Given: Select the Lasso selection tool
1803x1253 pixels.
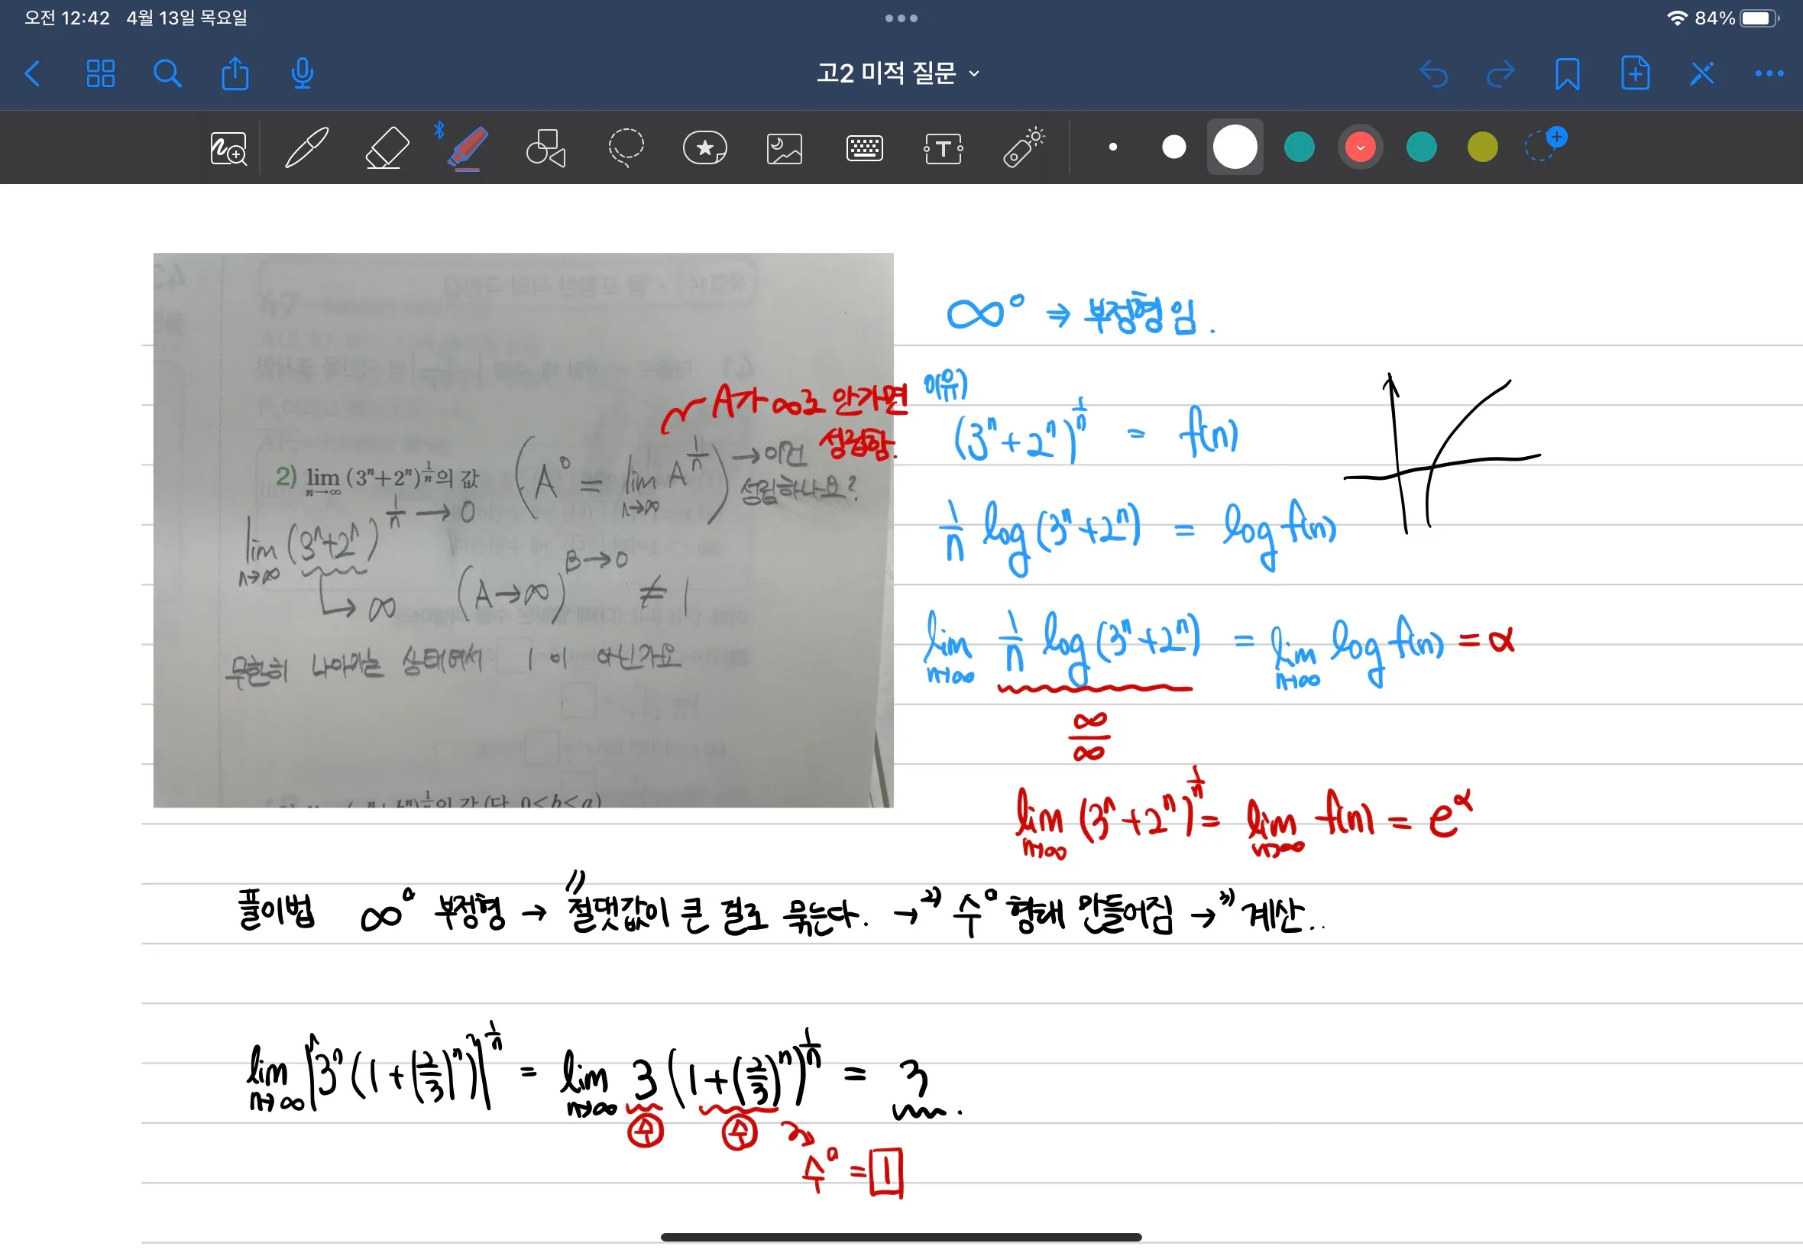Looking at the screenshot, I should click(626, 147).
